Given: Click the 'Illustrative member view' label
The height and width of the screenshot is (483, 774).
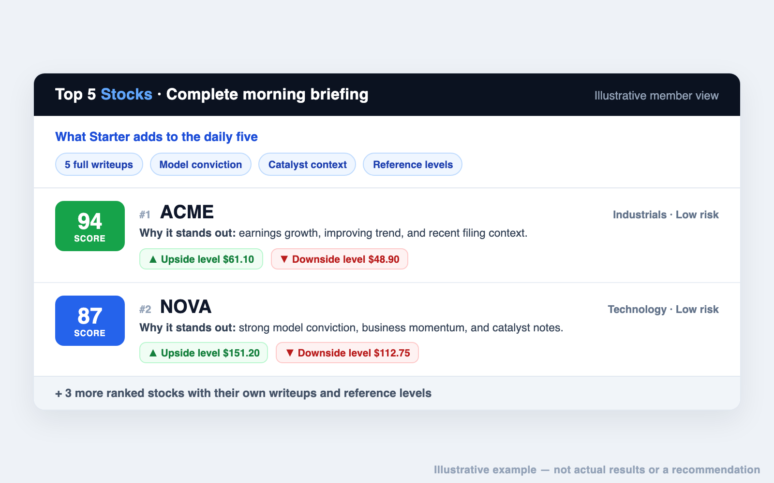Looking at the screenshot, I should pyautogui.click(x=656, y=96).
